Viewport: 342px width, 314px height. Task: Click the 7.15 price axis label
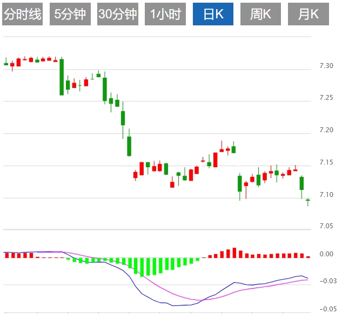326,162
